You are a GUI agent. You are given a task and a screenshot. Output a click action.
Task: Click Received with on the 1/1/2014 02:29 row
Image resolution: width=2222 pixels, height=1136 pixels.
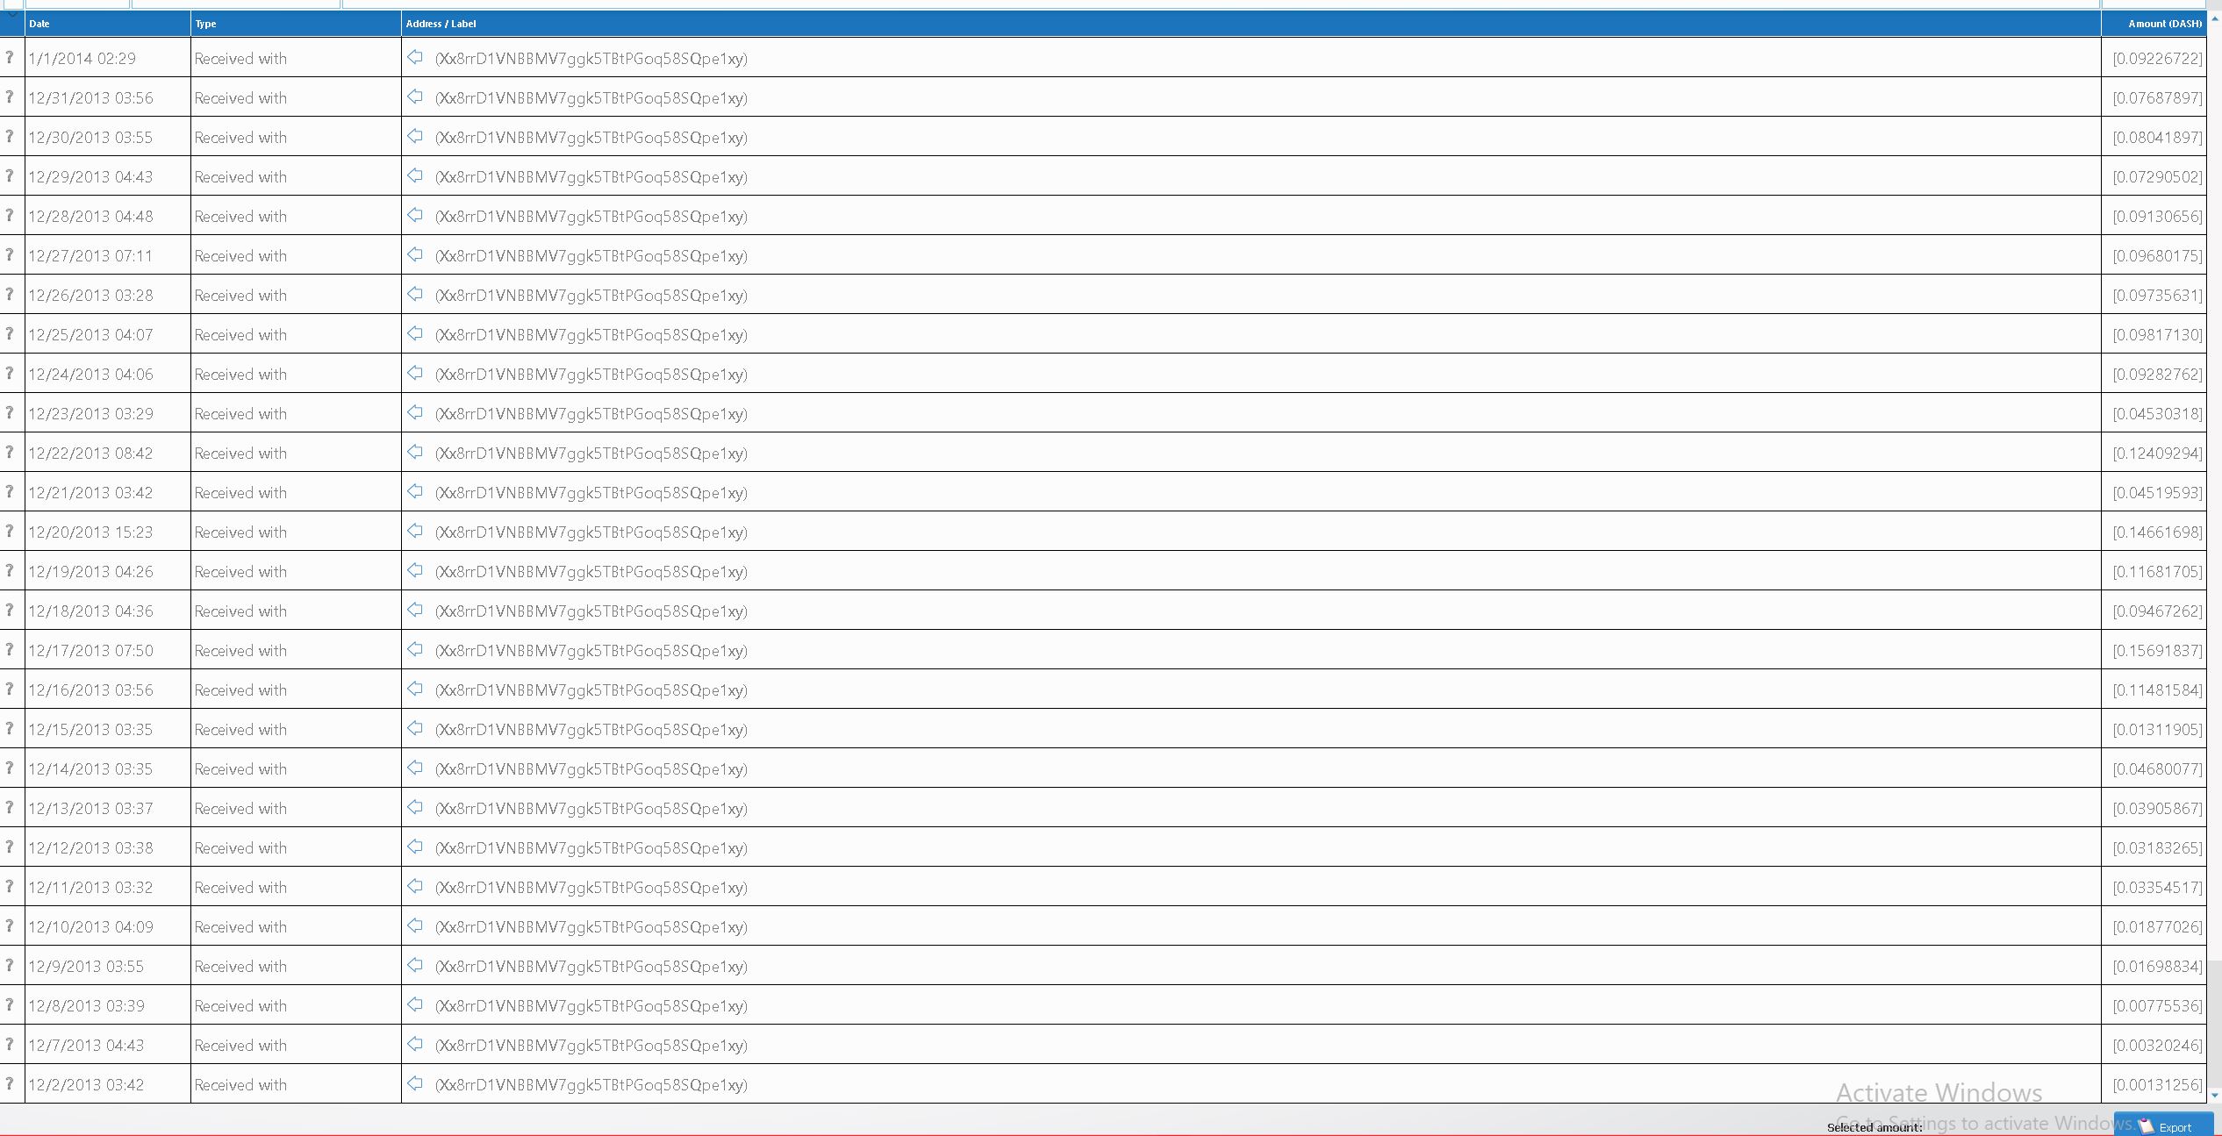[x=240, y=59]
